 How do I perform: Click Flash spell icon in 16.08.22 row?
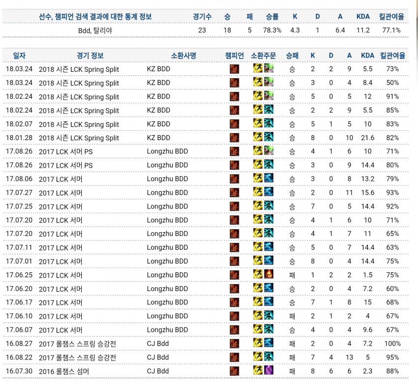(258, 356)
